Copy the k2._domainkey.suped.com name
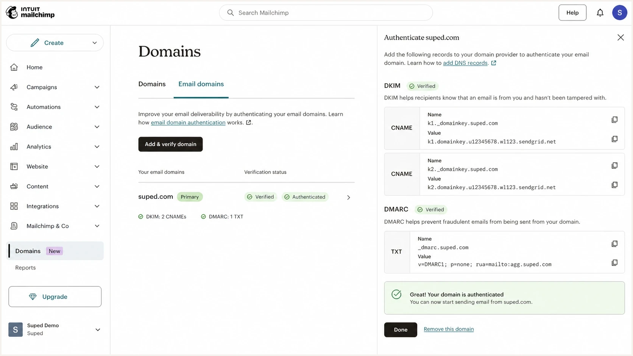The image size is (633, 356). tap(614, 165)
